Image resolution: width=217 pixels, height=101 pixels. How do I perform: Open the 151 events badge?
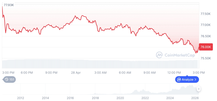[10, 80]
